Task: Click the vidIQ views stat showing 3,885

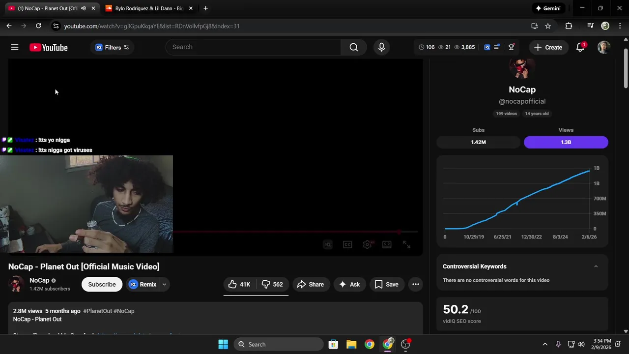Action: (x=464, y=47)
